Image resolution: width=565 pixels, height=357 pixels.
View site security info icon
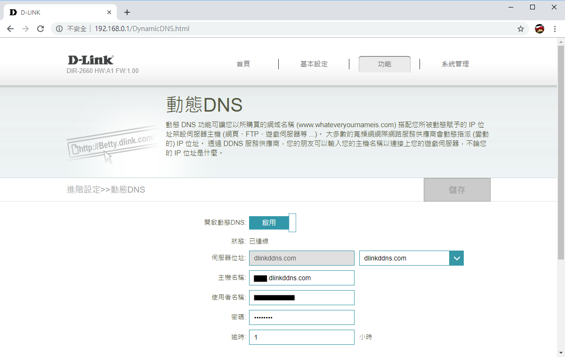click(59, 29)
